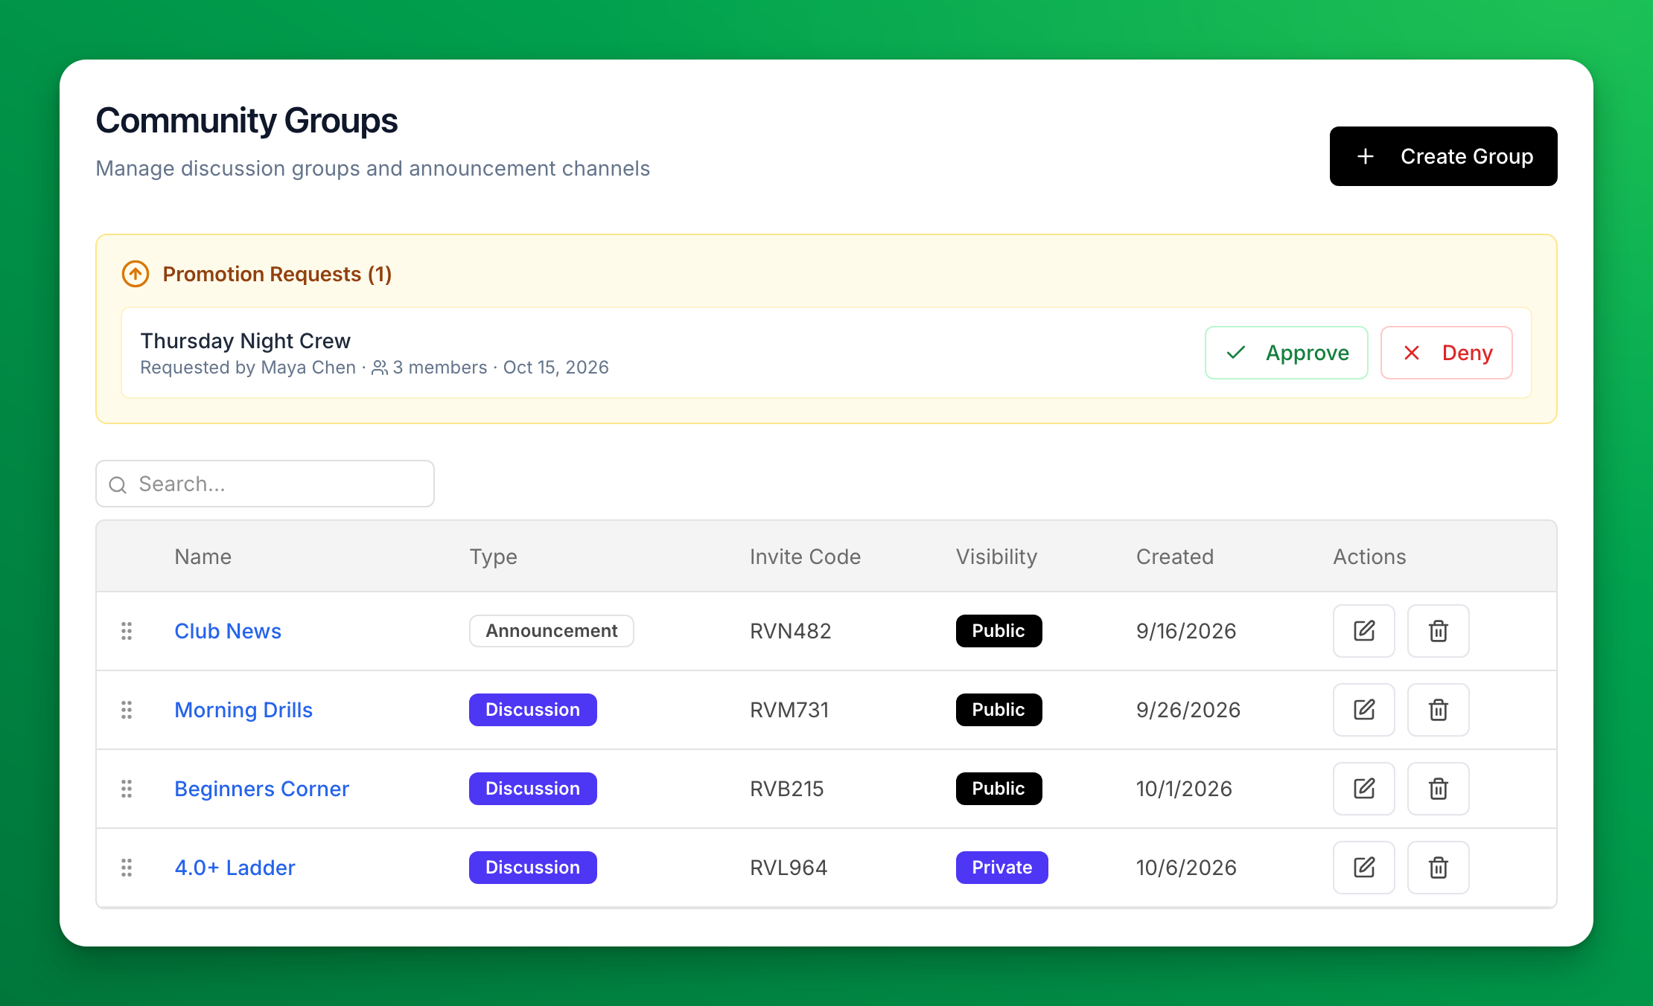Screen dimensions: 1653x1006
Task: Select invite code RVL964
Action: coord(789,868)
